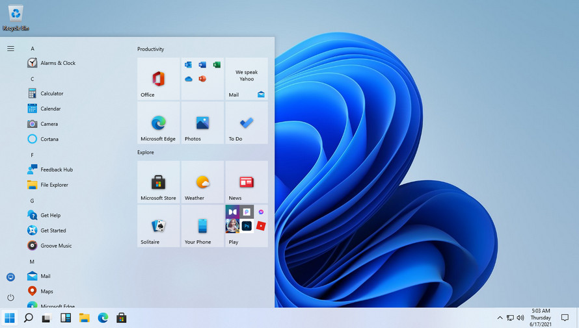
Task: Open Word in the Office apps tile
Action: point(202,65)
